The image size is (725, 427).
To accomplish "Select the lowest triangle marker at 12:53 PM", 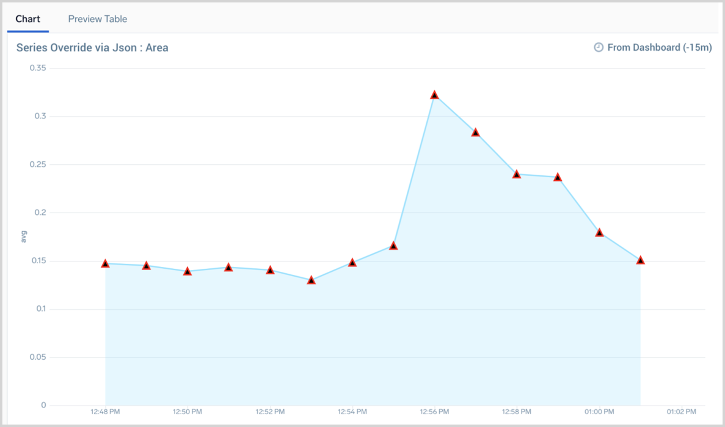I will [x=311, y=280].
